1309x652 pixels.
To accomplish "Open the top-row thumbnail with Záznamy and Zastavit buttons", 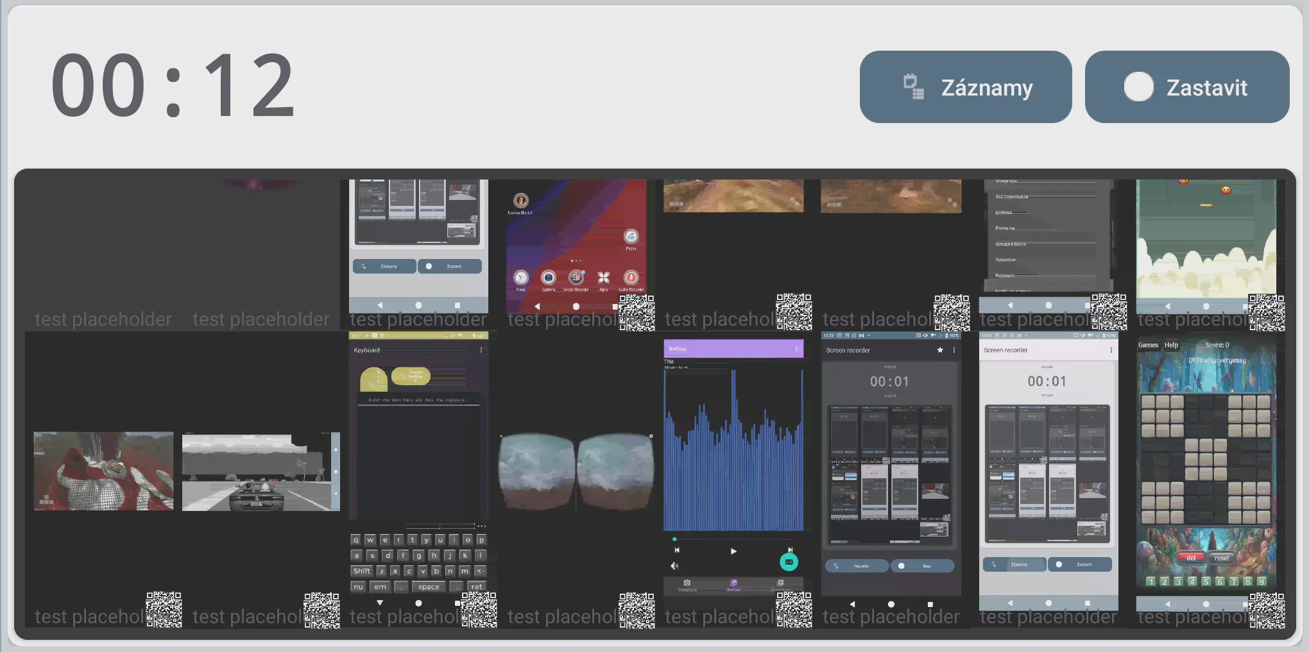I will [418, 246].
